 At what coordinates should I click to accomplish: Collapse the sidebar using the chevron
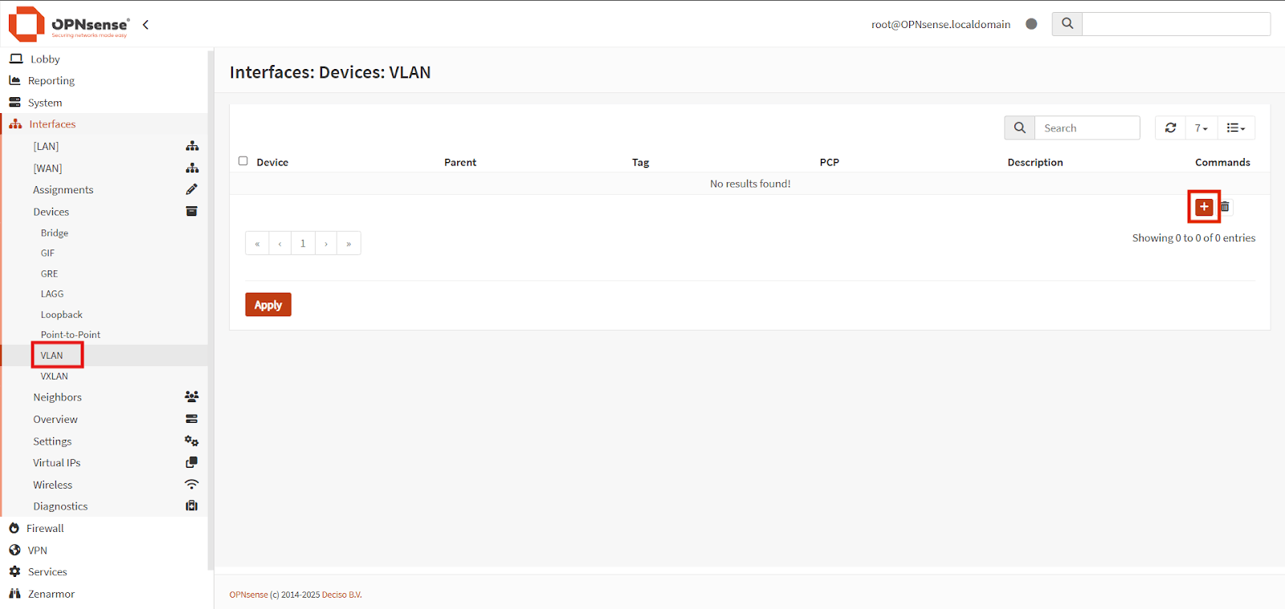coord(145,25)
